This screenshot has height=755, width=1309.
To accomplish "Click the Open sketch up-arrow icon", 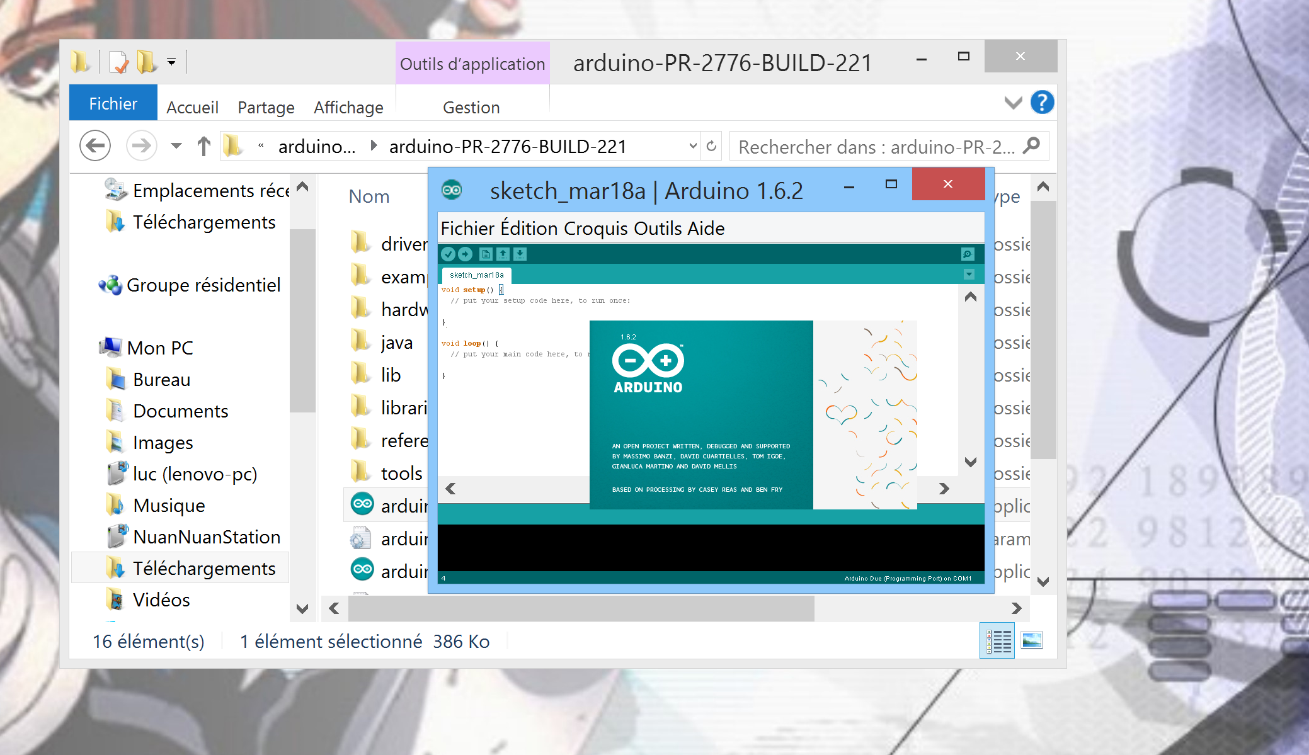I will (503, 254).
